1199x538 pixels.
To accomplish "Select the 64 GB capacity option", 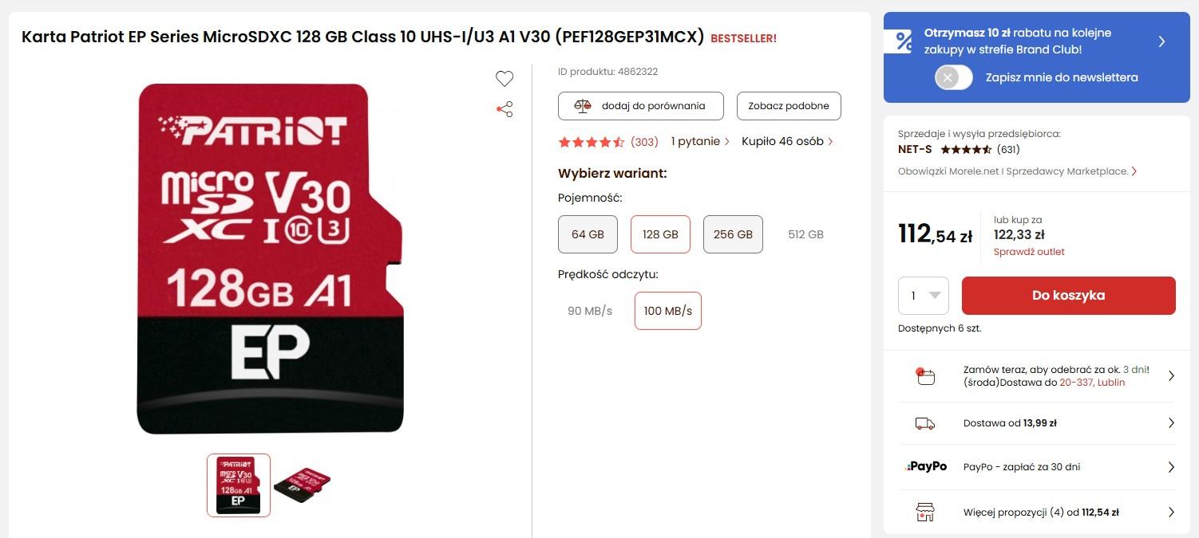I will tap(588, 234).
